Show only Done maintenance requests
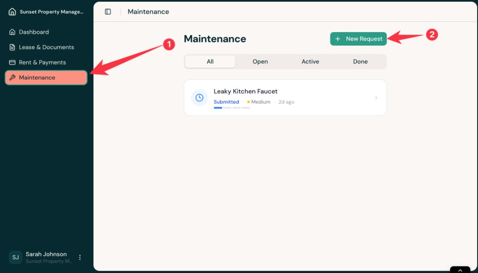The width and height of the screenshot is (478, 273). (360, 61)
